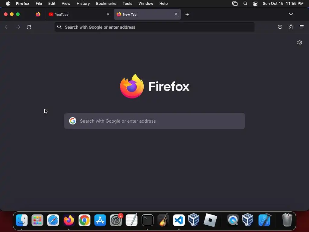Launch Safari from the Dock
The height and width of the screenshot is (232, 309).
click(53, 220)
